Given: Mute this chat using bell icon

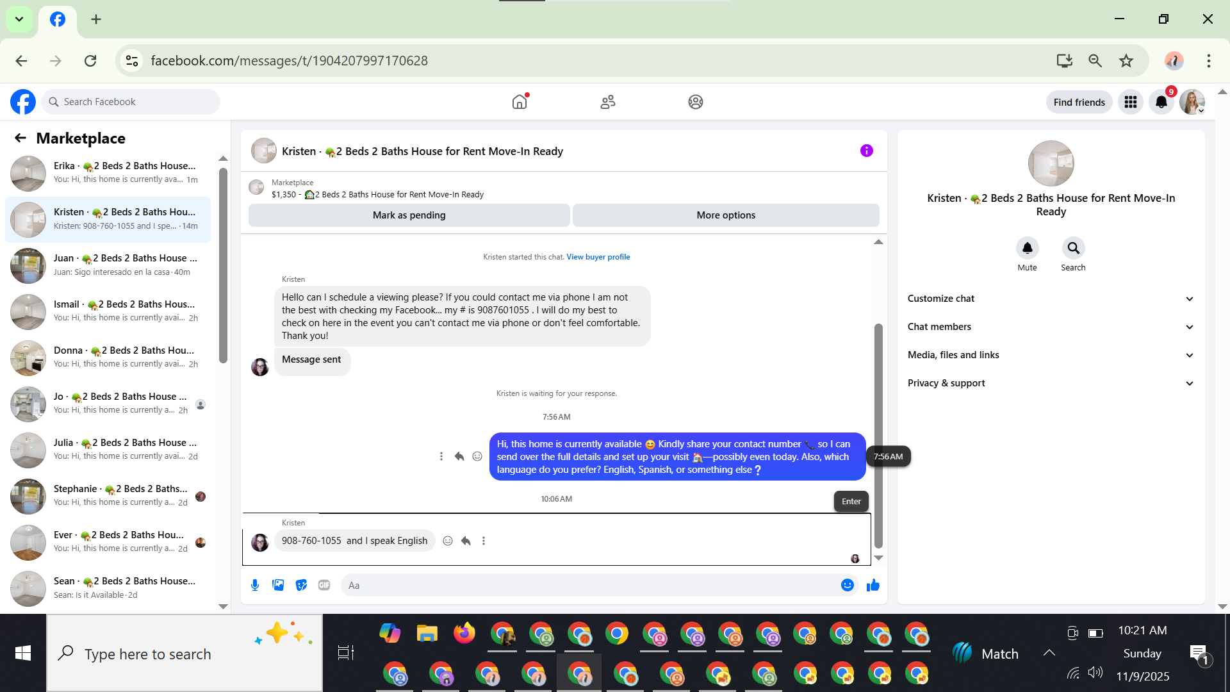Looking at the screenshot, I should 1027,248.
